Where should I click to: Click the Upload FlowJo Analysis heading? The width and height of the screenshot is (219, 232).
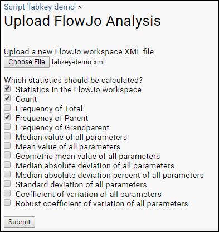82,21
